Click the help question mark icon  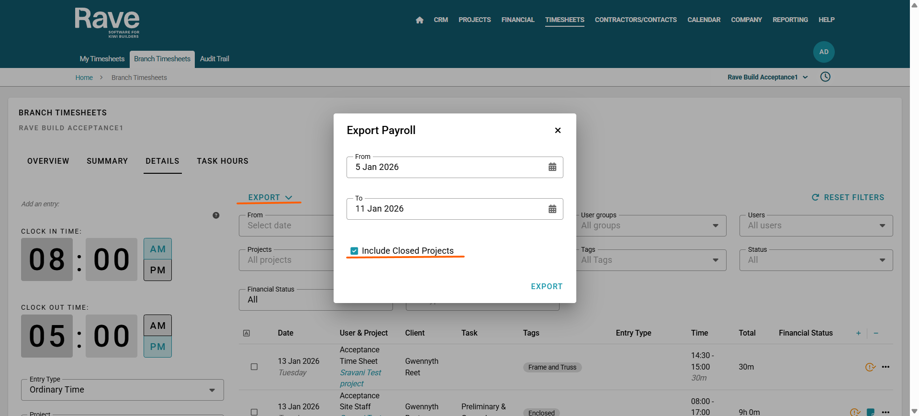216,215
